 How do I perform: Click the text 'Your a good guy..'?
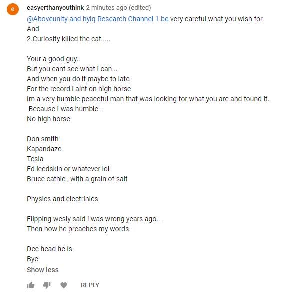(53, 59)
